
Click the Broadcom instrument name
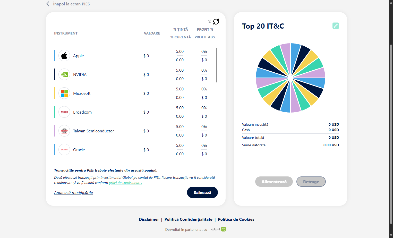pyautogui.click(x=82, y=112)
